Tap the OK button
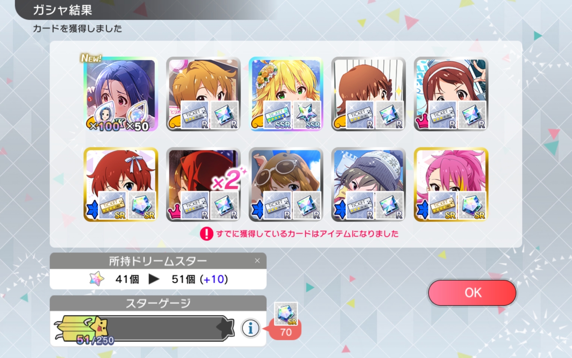This screenshot has width=572, height=358. pyautogui.click(x=472, y=293)
